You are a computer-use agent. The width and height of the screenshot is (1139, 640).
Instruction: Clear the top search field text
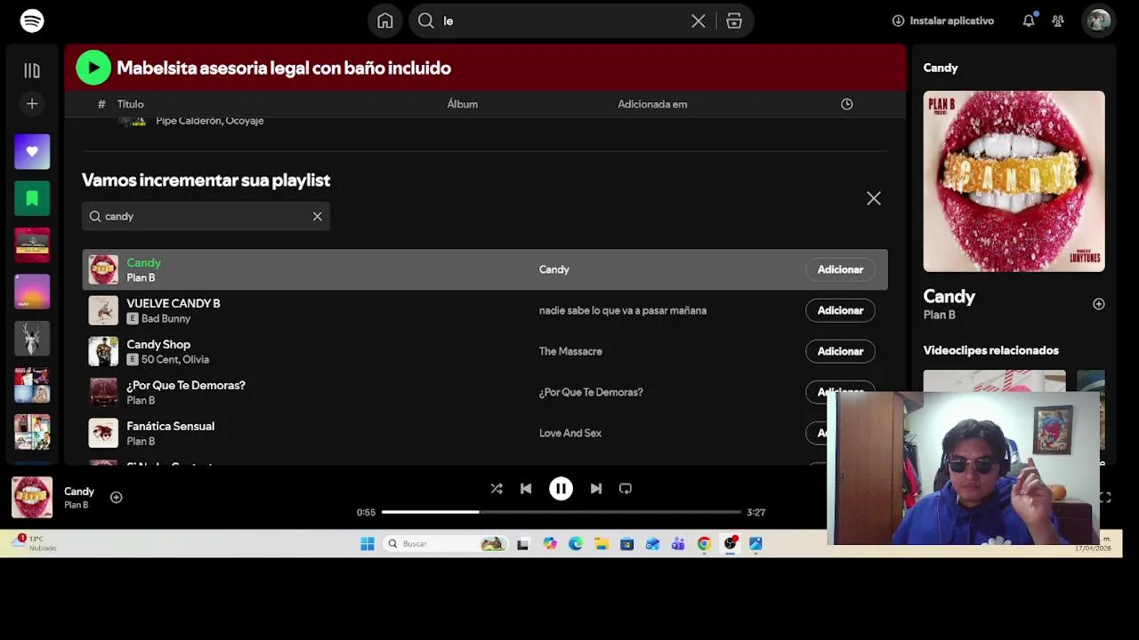pos(699,20)
